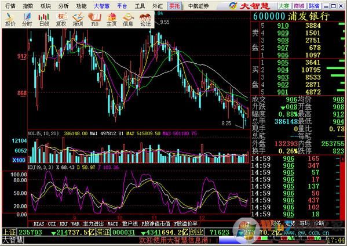Click the 创业 index label in status bar
Screen dimensions: 347x246
(196, 232)
